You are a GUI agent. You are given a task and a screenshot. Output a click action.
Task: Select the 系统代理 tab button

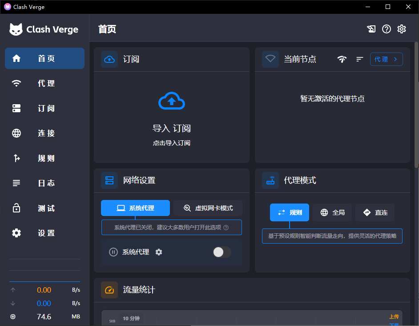tap(136, 208)
